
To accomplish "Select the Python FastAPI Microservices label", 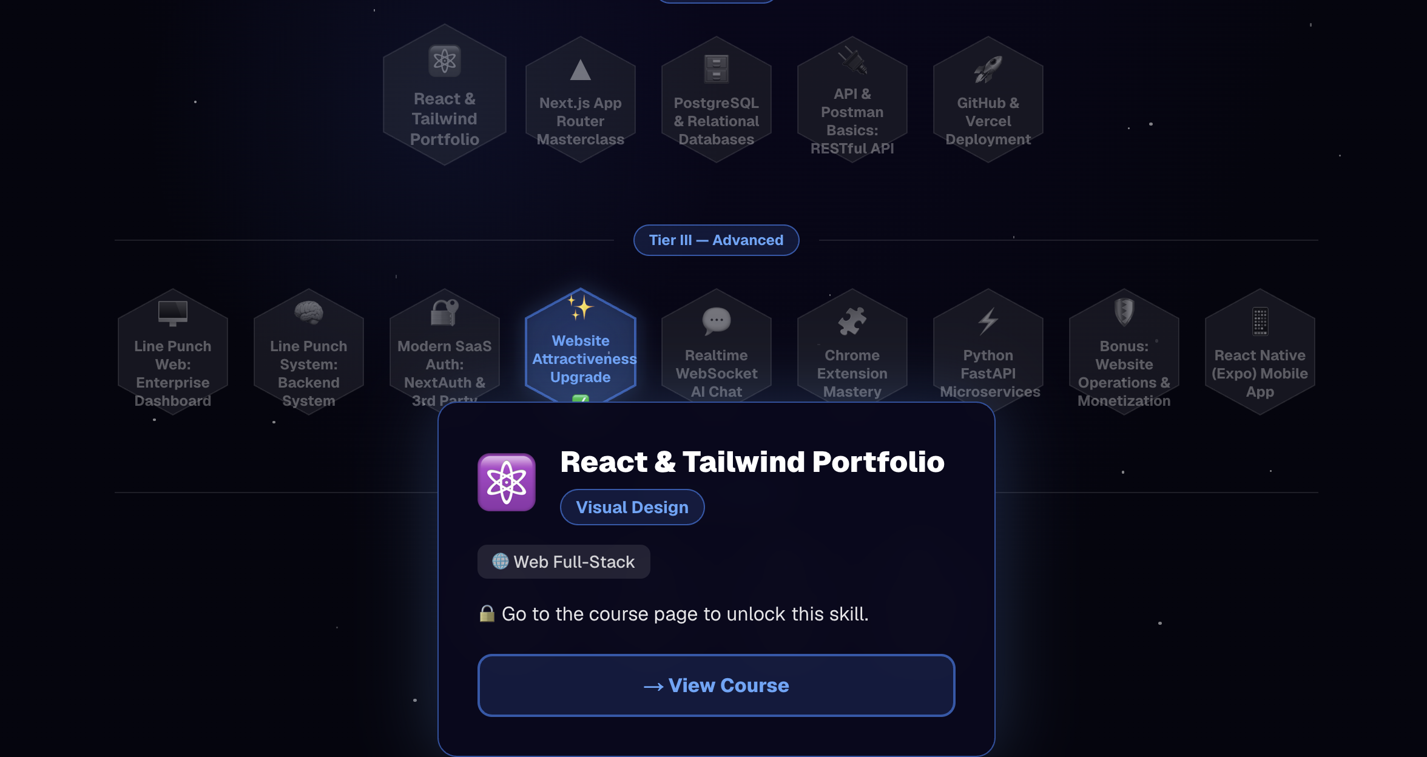I will (990, 374).
